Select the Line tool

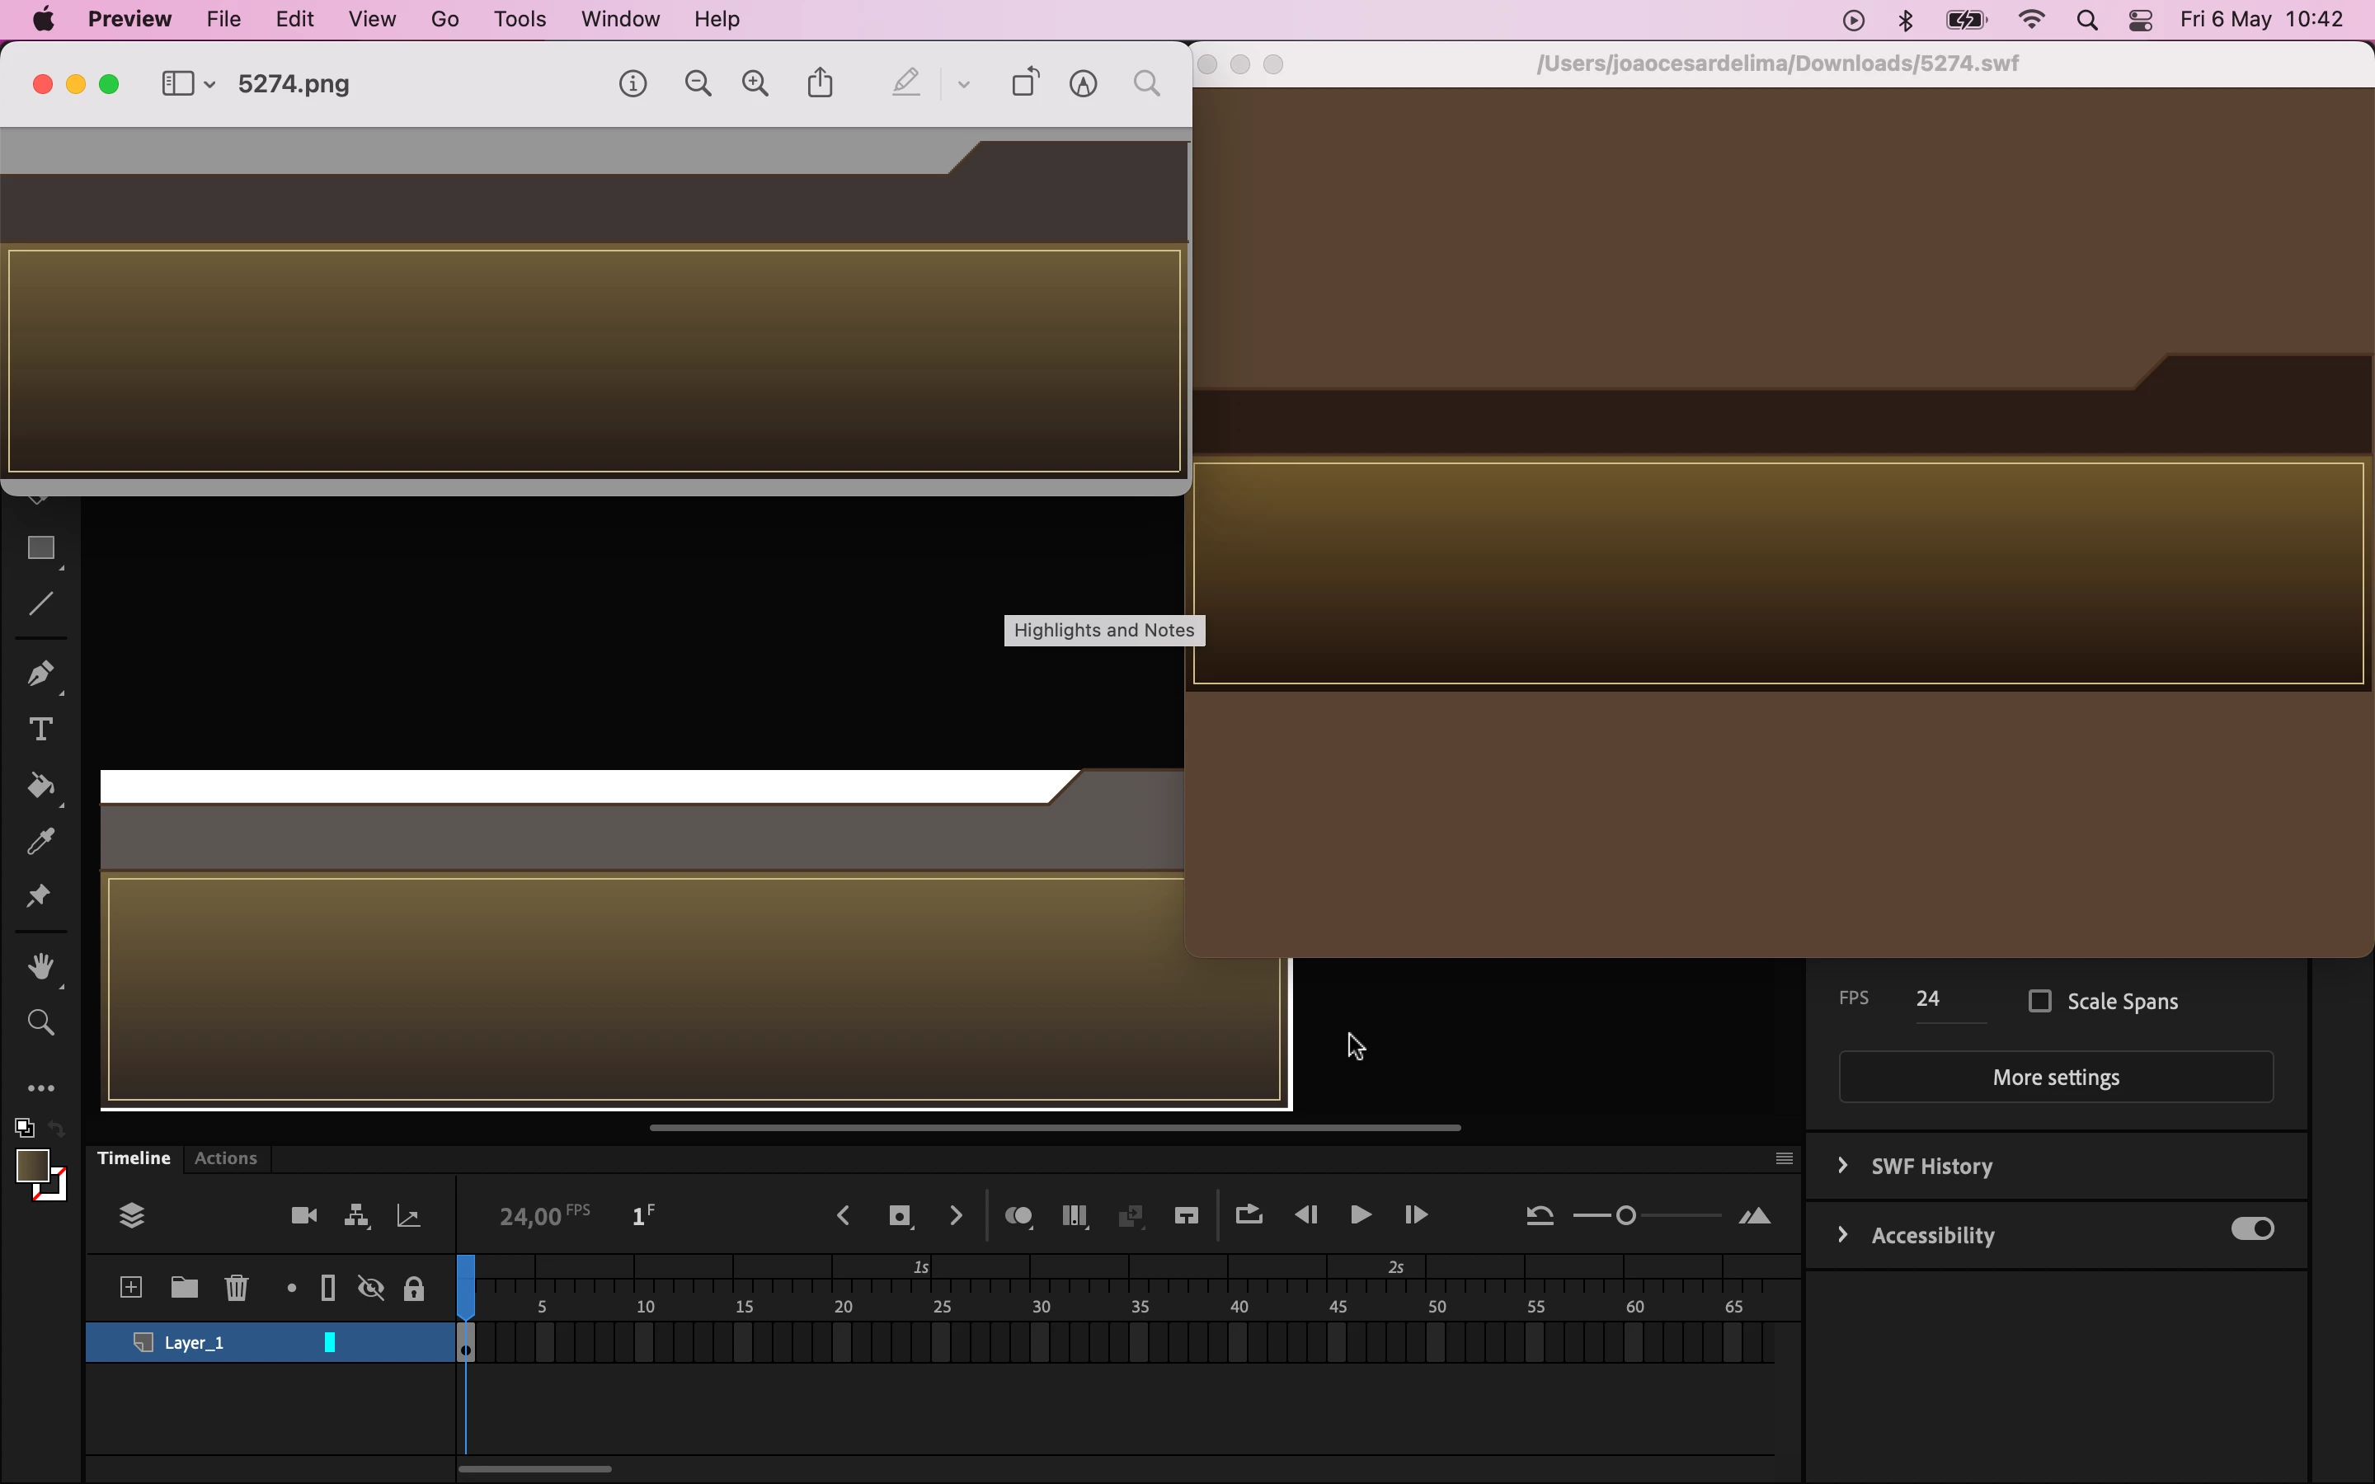pos(40,603)
